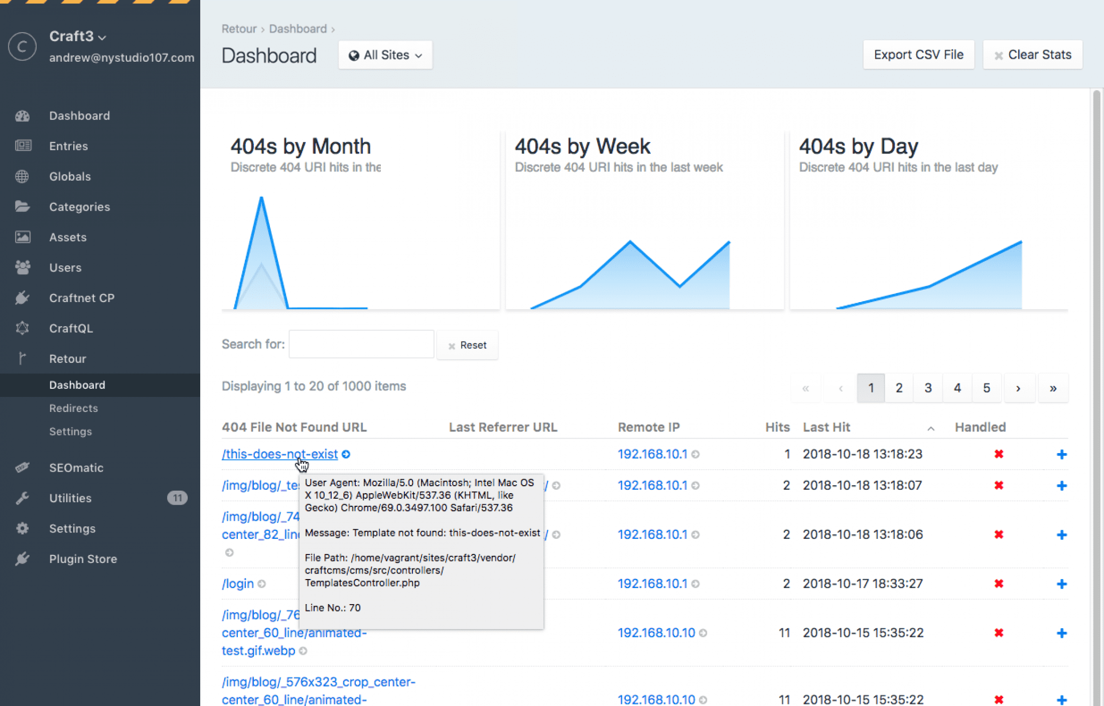Go to page 4
Screen dimensions: 1104x706
[x=957, y=388]
